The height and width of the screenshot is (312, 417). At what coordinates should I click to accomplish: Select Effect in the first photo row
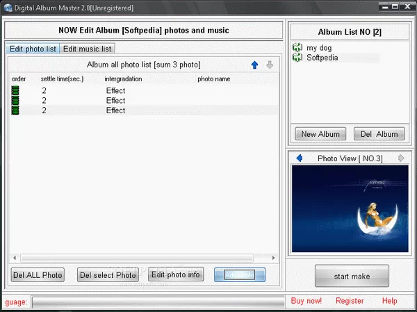[x=115, y=91]
